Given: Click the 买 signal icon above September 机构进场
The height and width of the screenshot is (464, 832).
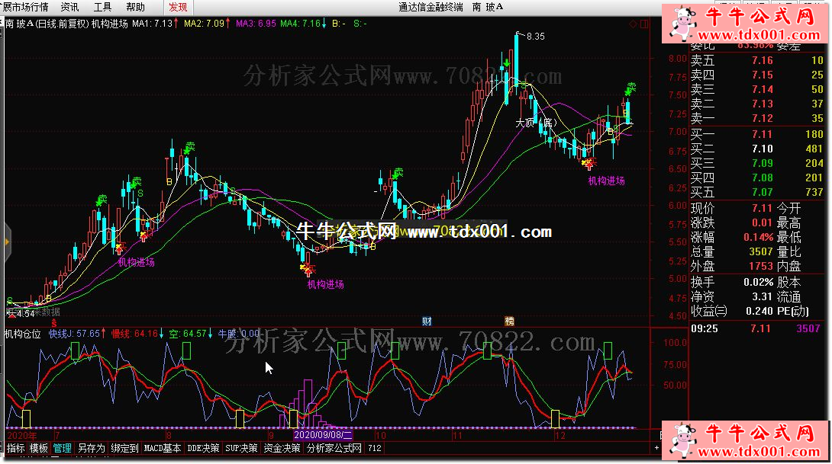Looking at the screenshot, I should pos(307,270).
